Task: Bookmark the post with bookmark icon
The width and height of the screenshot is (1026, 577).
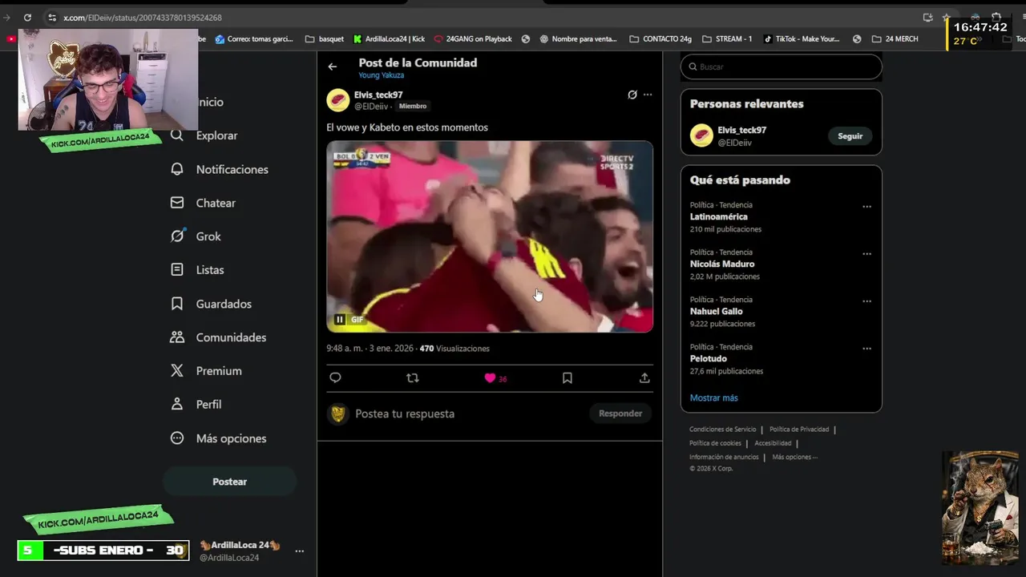Action: pyautogui.click(x=568, y=378)
